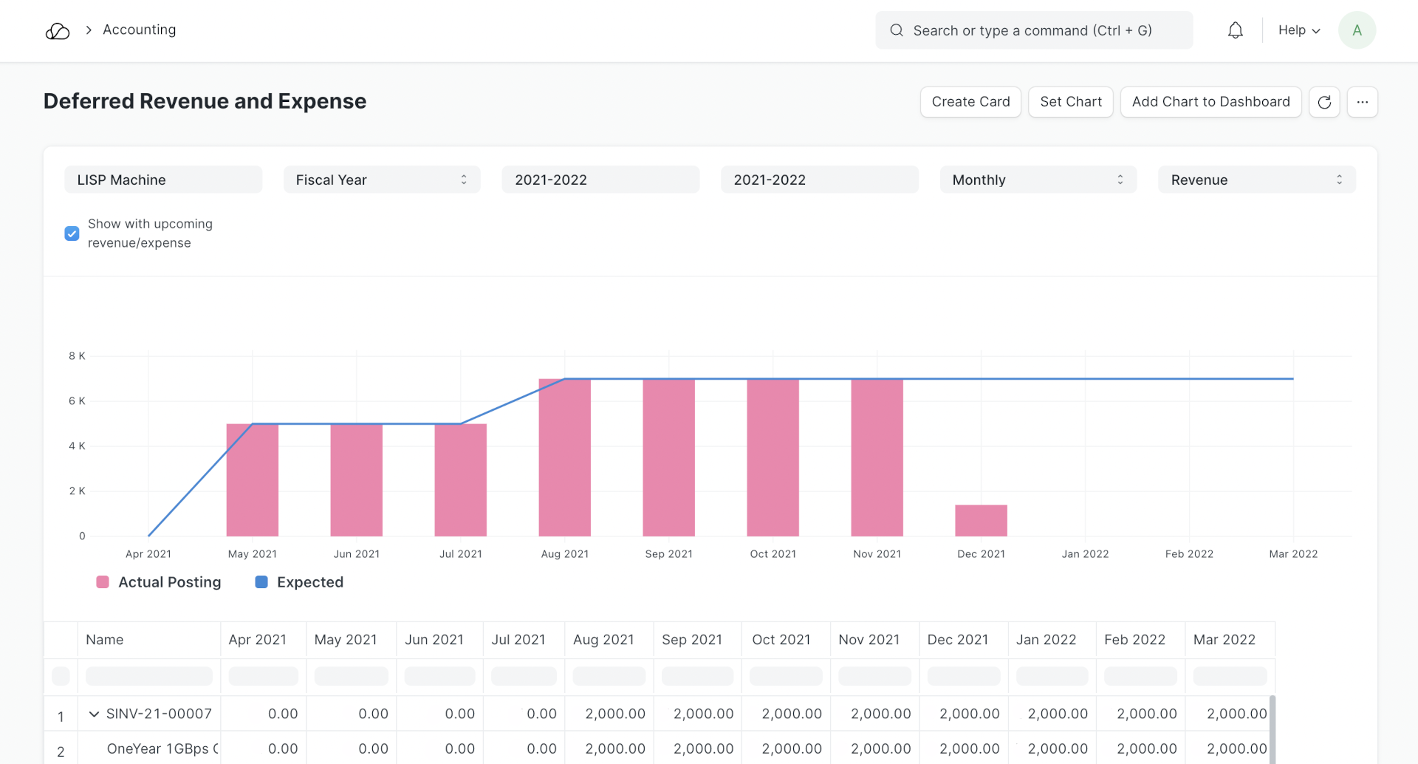This screenshot has width=1418, height=764.
Task: Click Add Chart to Dashboard
Action: [x=1210, y=102]
